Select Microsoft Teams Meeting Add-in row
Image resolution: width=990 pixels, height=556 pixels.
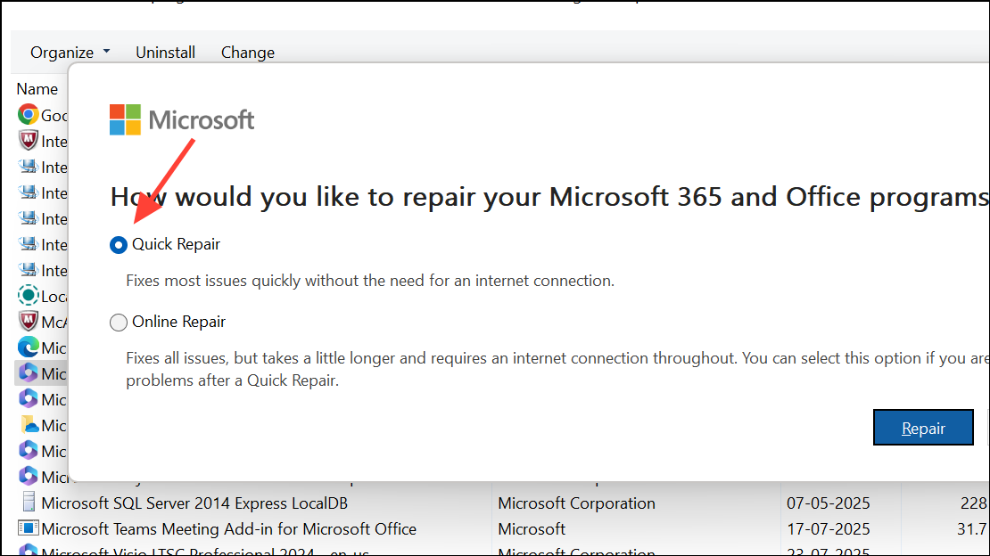click(x=228, y=529)
